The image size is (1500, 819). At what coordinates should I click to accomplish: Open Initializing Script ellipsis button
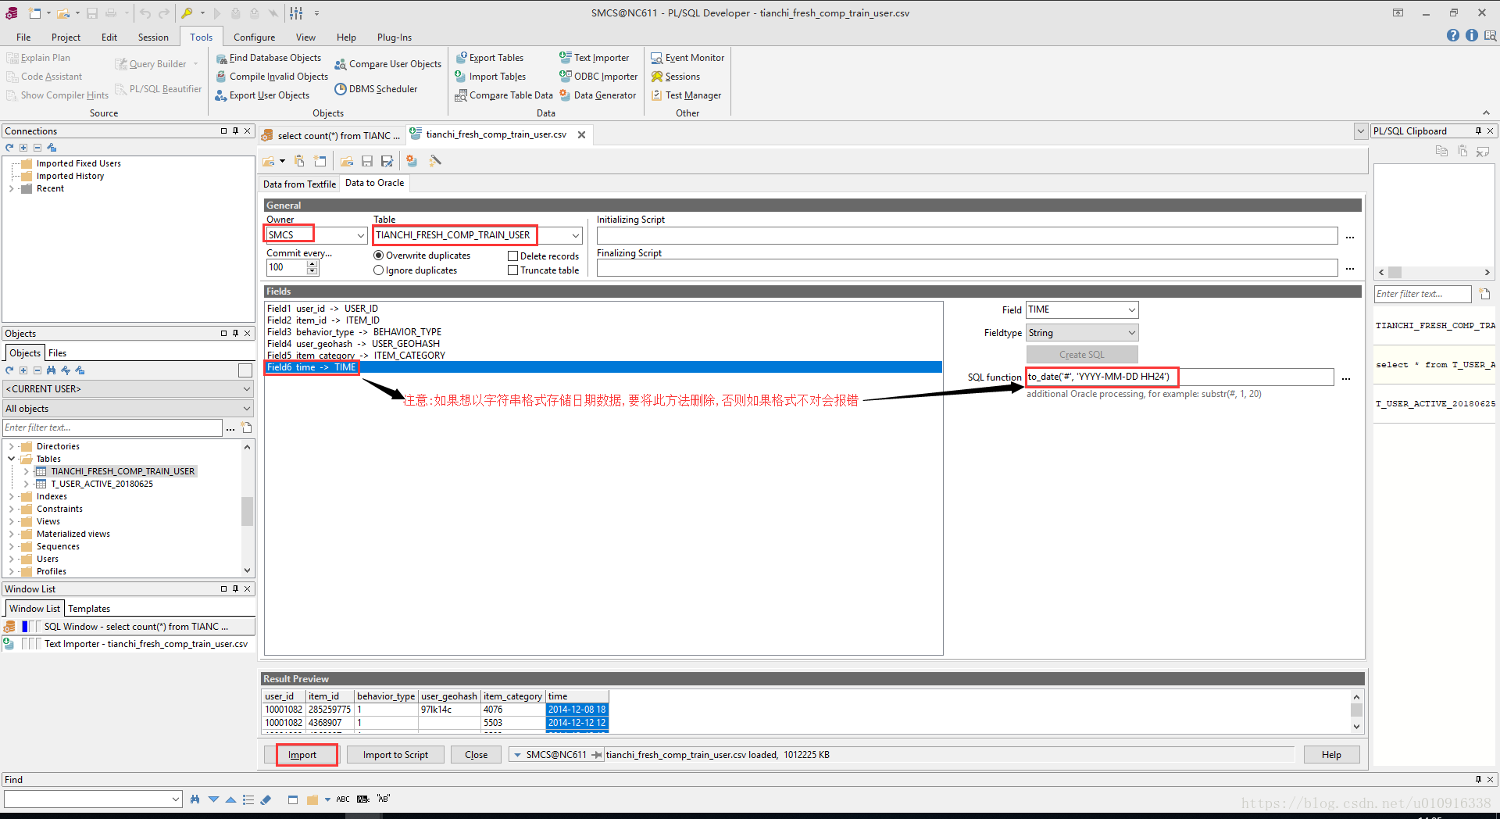click(1350, 236)
